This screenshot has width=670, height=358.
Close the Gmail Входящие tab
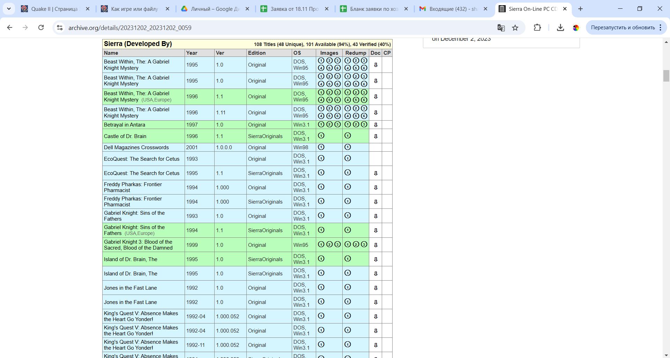point(485,9)
